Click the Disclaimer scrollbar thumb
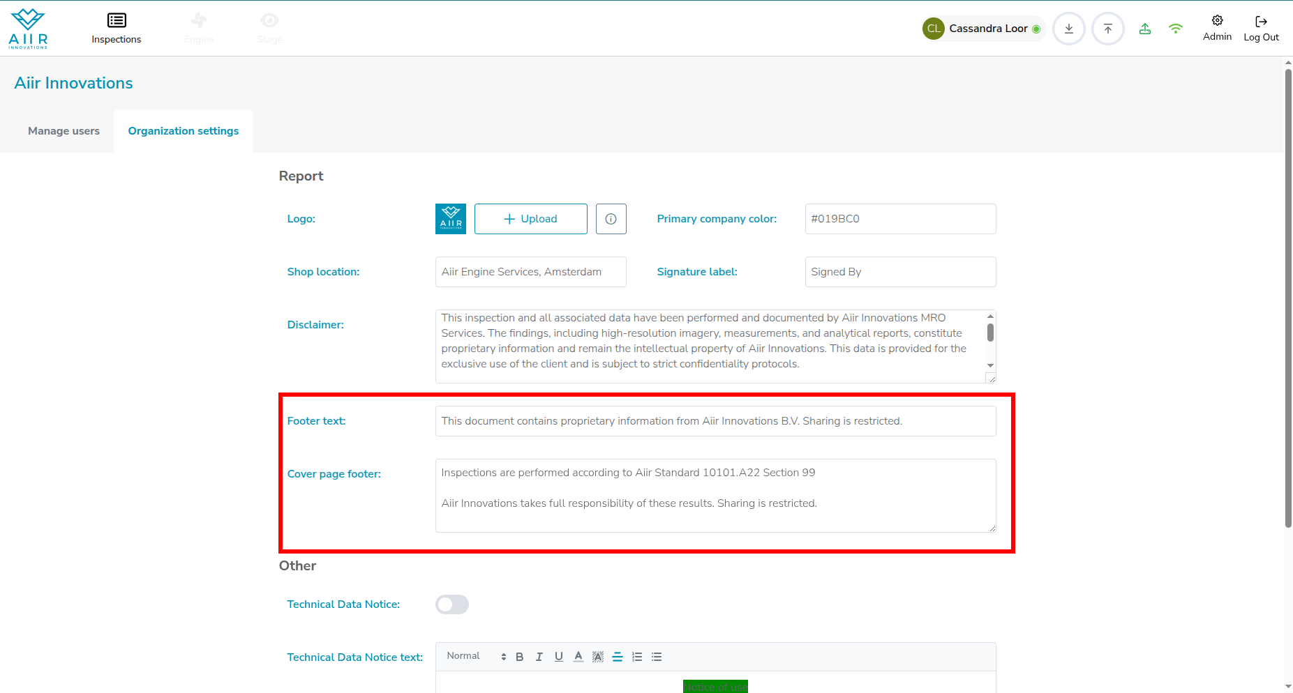 point(990,333)
